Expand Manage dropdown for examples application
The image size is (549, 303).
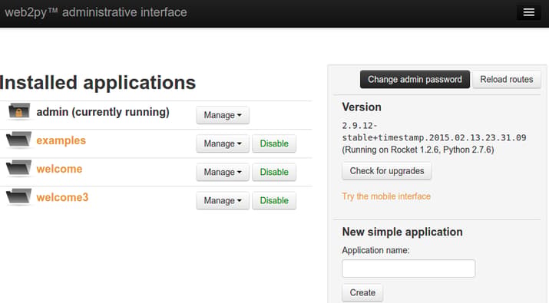[x=223, y=143]
